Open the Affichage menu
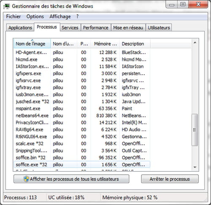This screenshot has height=205, width=211. coord(60,16)
